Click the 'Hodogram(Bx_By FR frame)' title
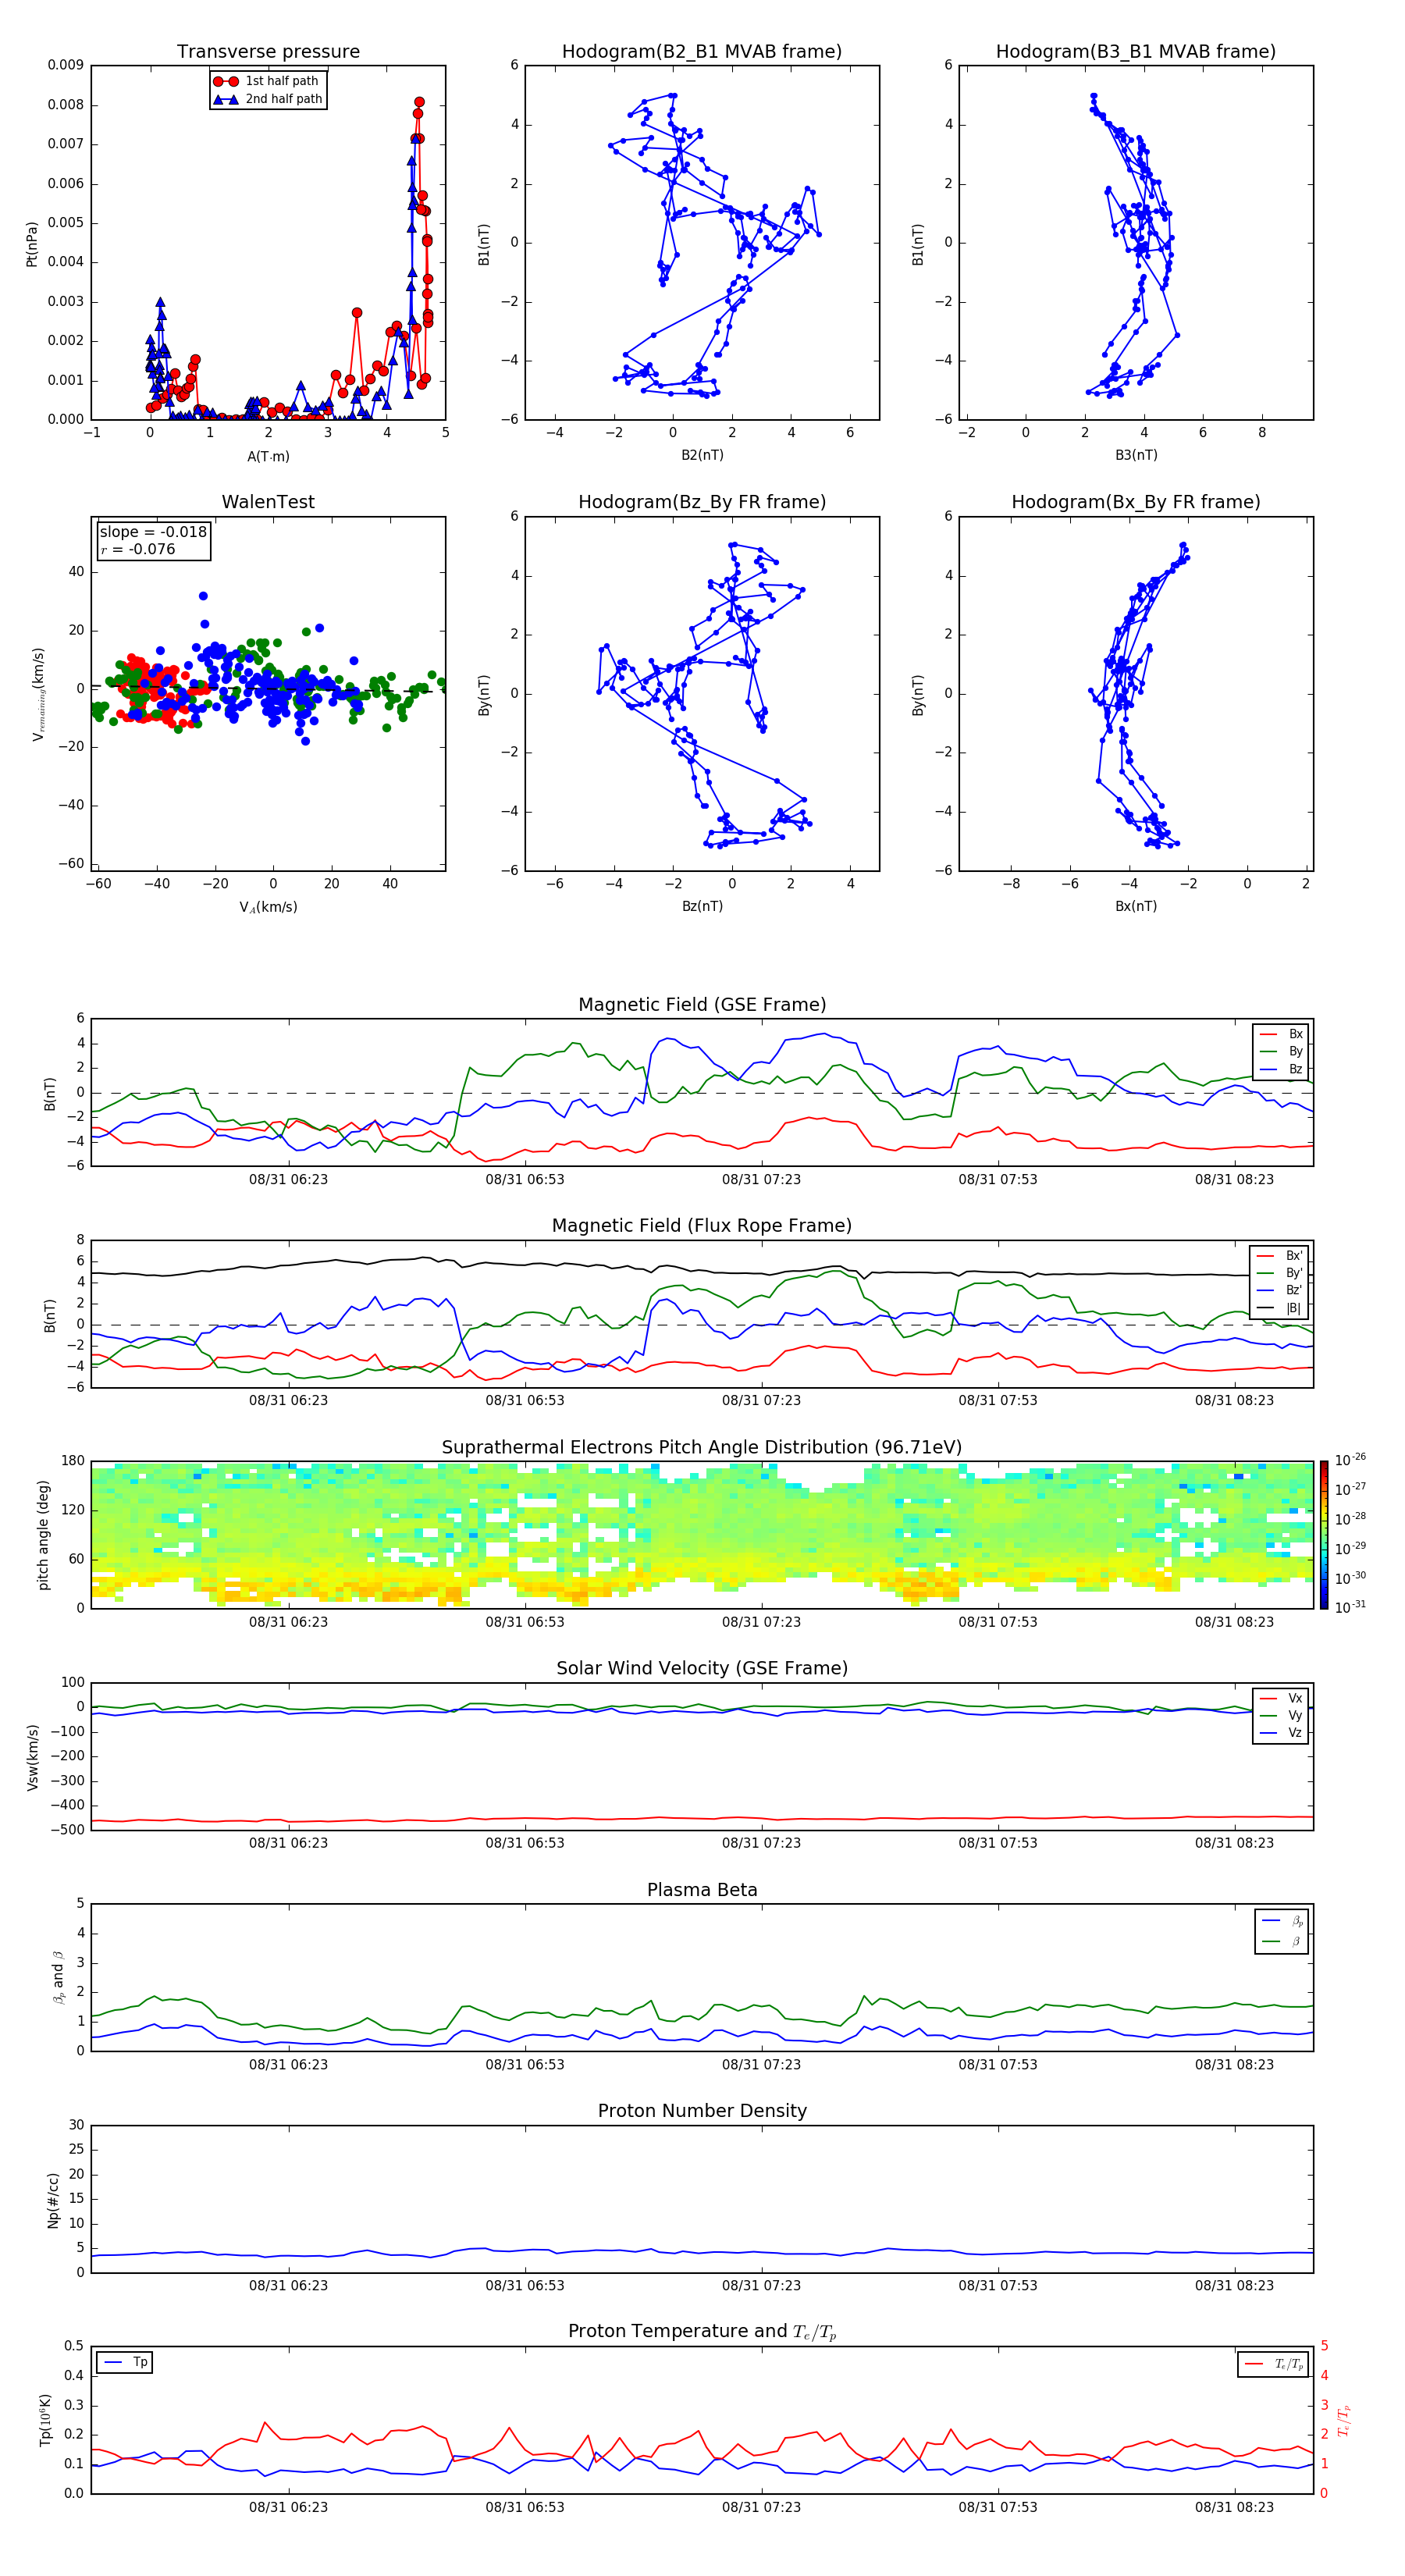 point(1136,502)
